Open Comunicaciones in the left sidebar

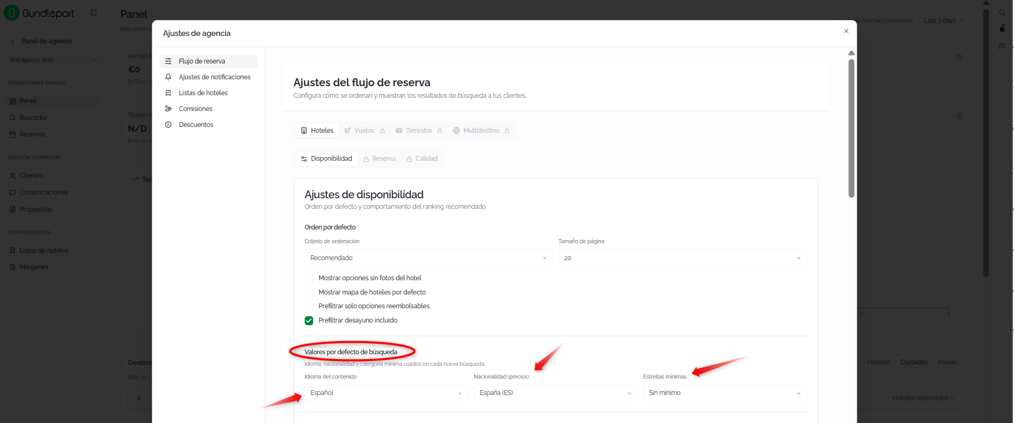pos(52,192)
